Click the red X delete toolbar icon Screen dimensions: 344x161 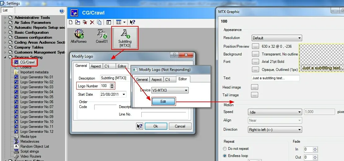tap(92, 22)
